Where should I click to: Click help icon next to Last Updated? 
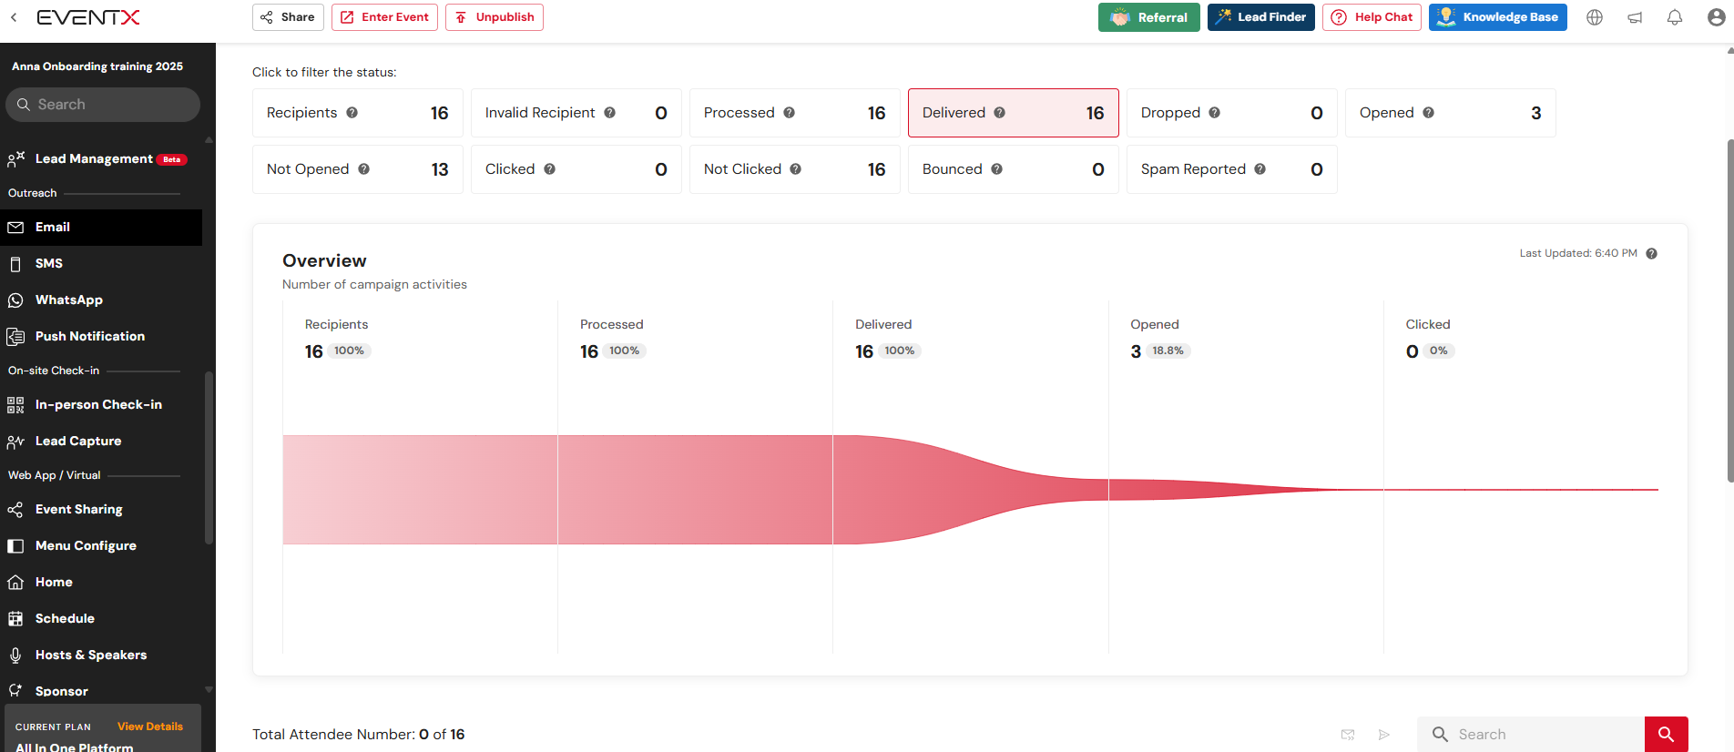[1651, 254]
